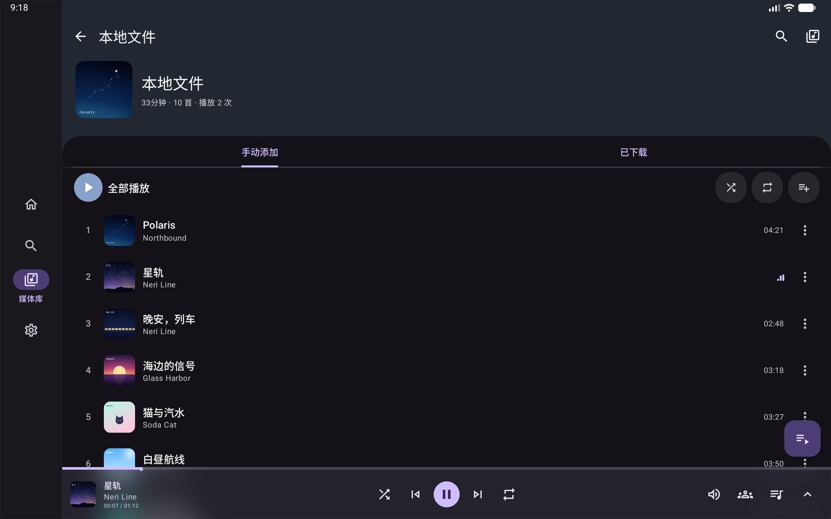Click the round 全部播放 play button
The height and width of the screenshot is (519, 831).
pos(88,187)
